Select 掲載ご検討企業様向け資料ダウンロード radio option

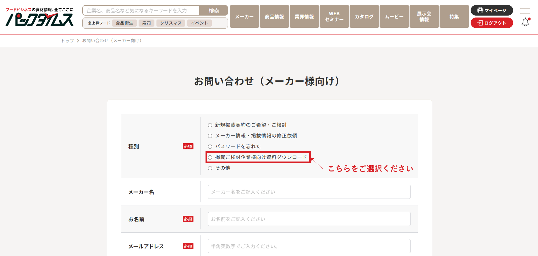[x=210, y=157]
